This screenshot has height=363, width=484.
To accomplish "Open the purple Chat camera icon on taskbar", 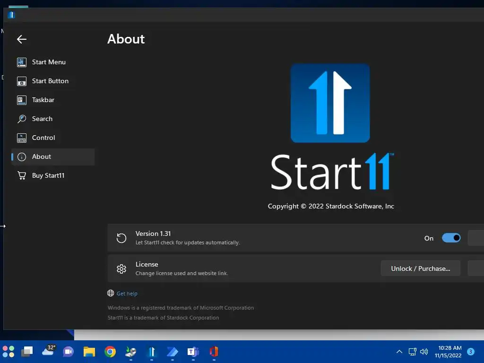I will 68,352.
